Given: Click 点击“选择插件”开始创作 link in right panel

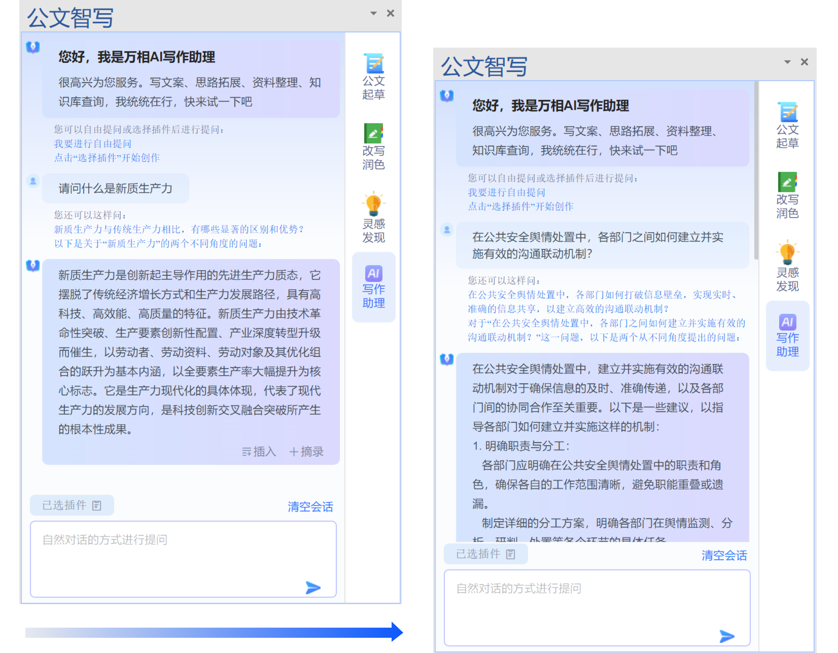Looking at the screenshot, I should (521, 207).
